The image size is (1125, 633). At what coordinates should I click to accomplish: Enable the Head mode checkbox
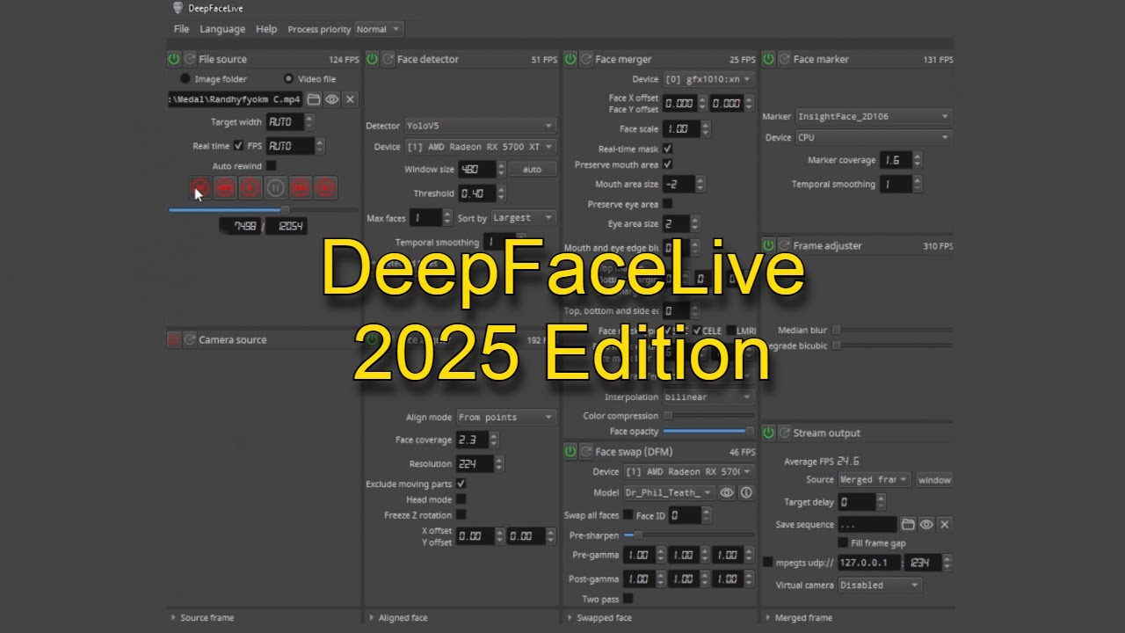pyautogui.click(x=461, y=499)
